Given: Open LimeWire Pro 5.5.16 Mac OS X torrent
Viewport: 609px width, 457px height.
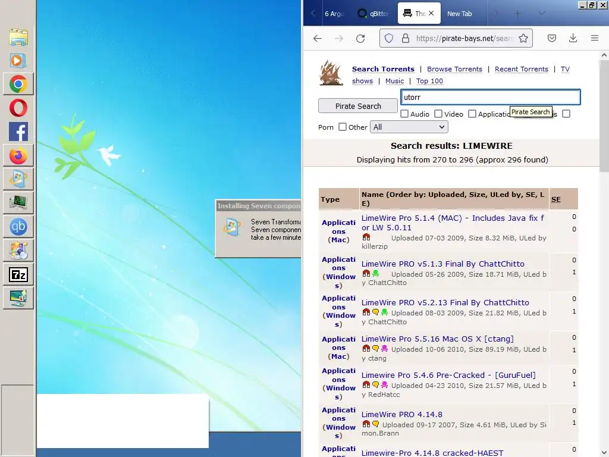Looking at the screenshot, I should (437, 339).
